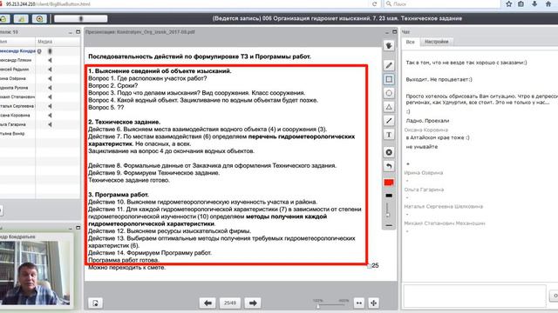This screenshot has height=313, width=558.
Task: Open the red annotation color picker
Action: (x=389, y=183)
